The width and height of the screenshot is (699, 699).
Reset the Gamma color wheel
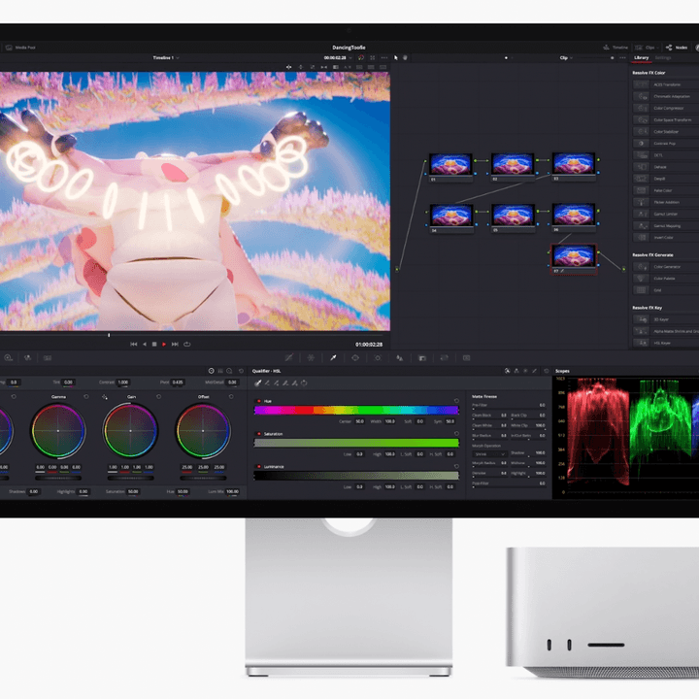pyautogui.click(x=86, y=396)
